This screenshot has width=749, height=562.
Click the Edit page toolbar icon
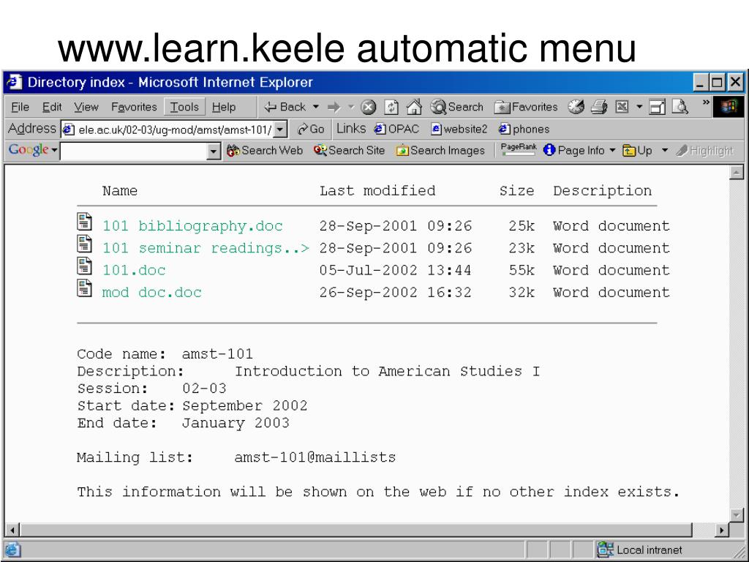pos(622,107)
